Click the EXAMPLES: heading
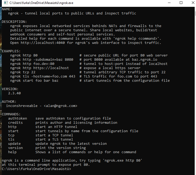The height and width of the screenshot is (175, 196). [x=11, y=51]
